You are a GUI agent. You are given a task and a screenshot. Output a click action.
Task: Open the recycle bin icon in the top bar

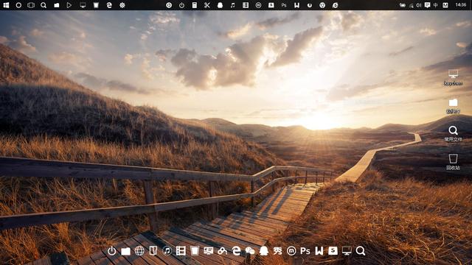click(x=96, y=5)
